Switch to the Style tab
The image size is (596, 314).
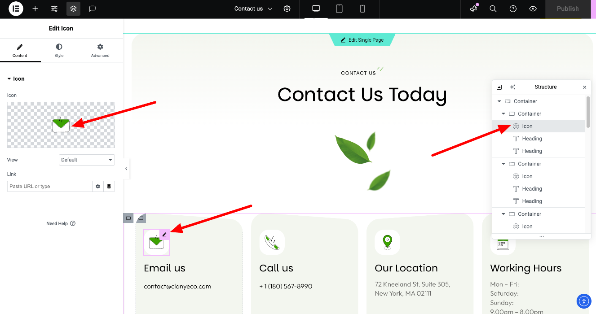[59, 51]
